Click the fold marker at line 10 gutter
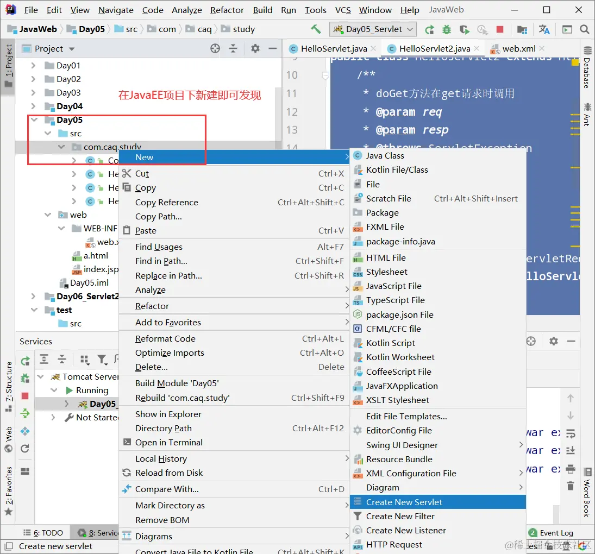The image size is (595, 554). click(325, 76)
